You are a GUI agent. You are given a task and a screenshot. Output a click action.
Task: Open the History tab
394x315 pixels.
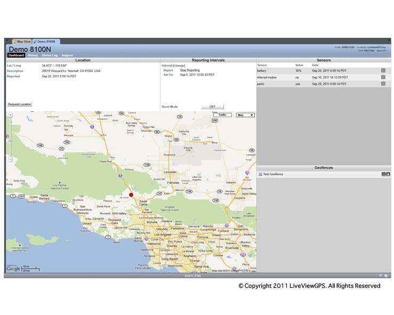pyautogui.click(x=33, y=55)
